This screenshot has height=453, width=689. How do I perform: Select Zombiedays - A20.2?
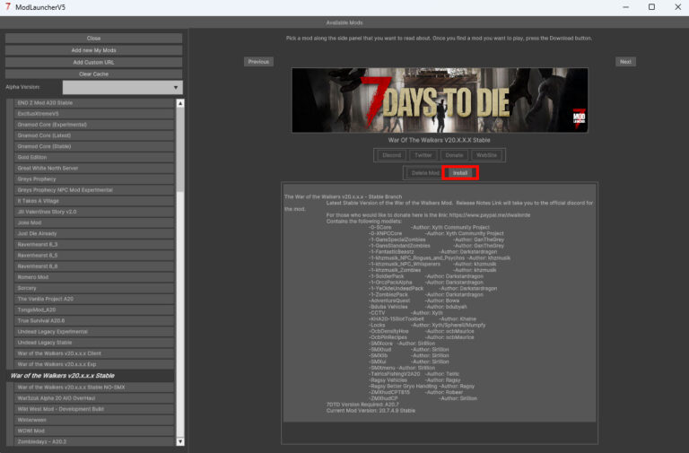[x=94, y=441]
